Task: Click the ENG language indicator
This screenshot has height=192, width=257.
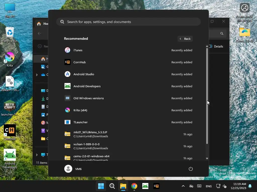Action: (209, 186)
